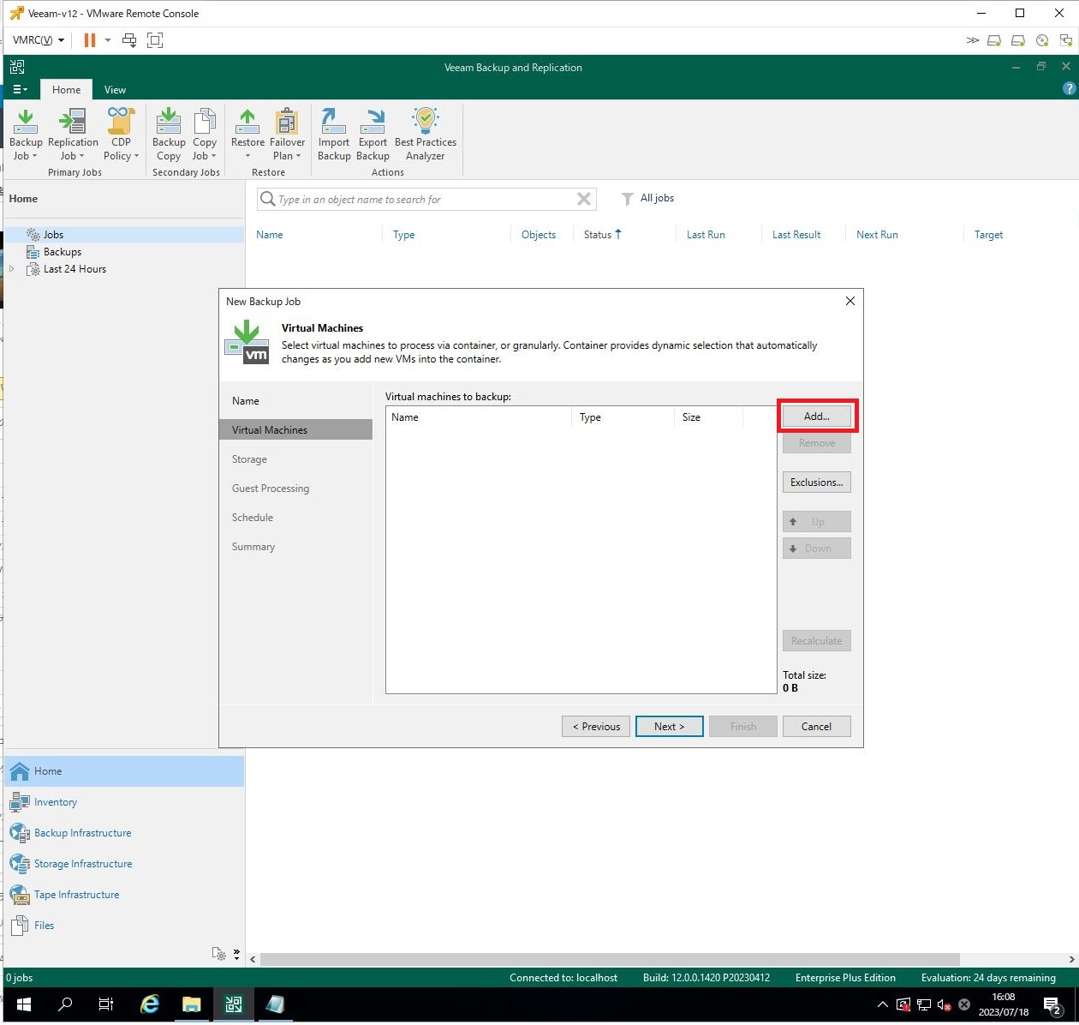Image resolution: width=1079 pixels, height=1025 pixels.
Task: Open the Backup Job ribbon button
Action: pyautogui.click(x=26, y=135)
